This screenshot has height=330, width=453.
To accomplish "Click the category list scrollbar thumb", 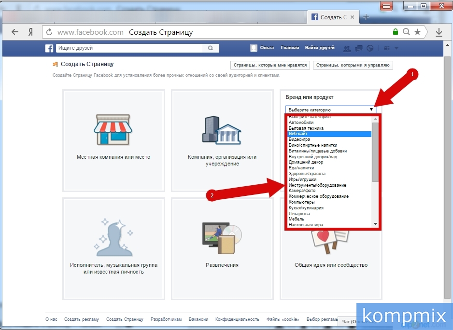I will click(375, 152).
